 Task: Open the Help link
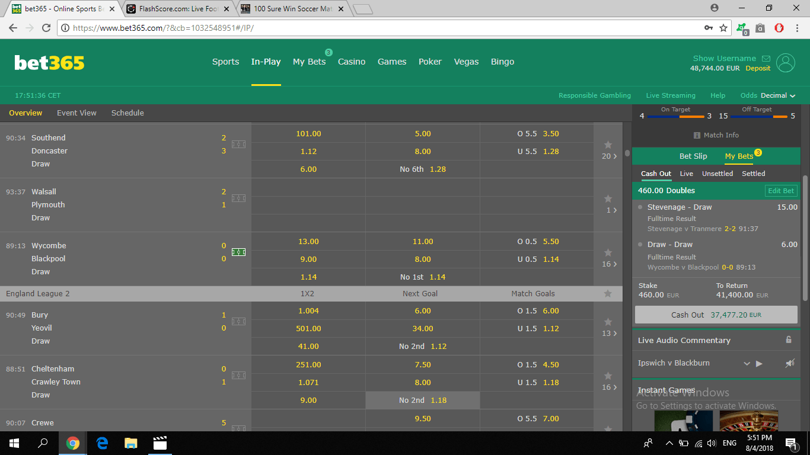(x=717, y=95)
